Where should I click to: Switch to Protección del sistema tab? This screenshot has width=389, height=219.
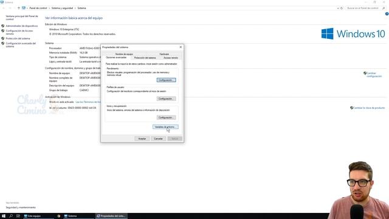[145, 58]
